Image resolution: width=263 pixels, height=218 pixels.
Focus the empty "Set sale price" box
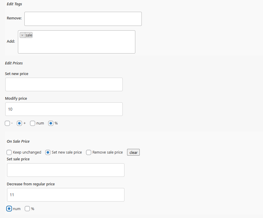coord(65,170)
